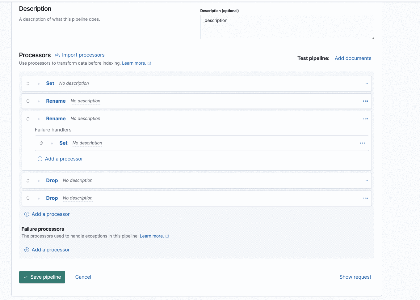The image size is (420, 300).
Task: Click plus icon under Failure handlers section
Action: (40, 159)
